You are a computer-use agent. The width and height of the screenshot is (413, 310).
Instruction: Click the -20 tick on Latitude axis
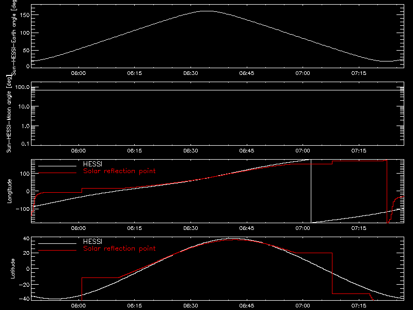[x=24, y=285]
